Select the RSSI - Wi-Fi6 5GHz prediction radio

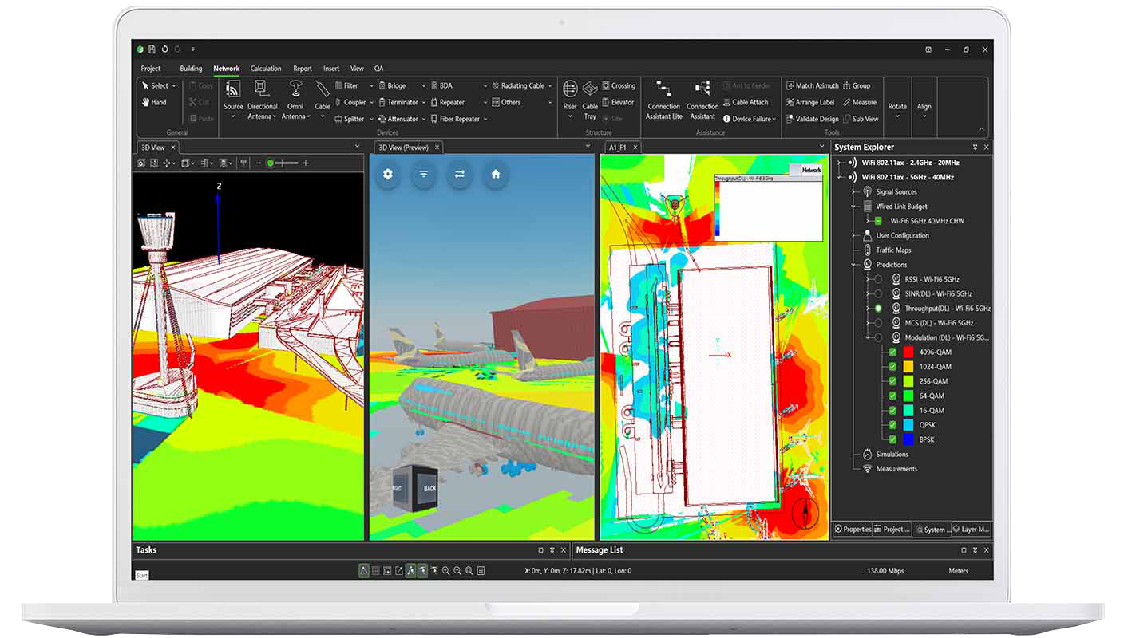[878, 279]
